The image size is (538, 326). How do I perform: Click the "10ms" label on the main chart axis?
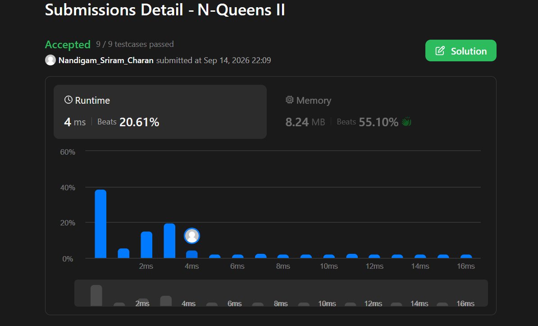coord(328,266)
